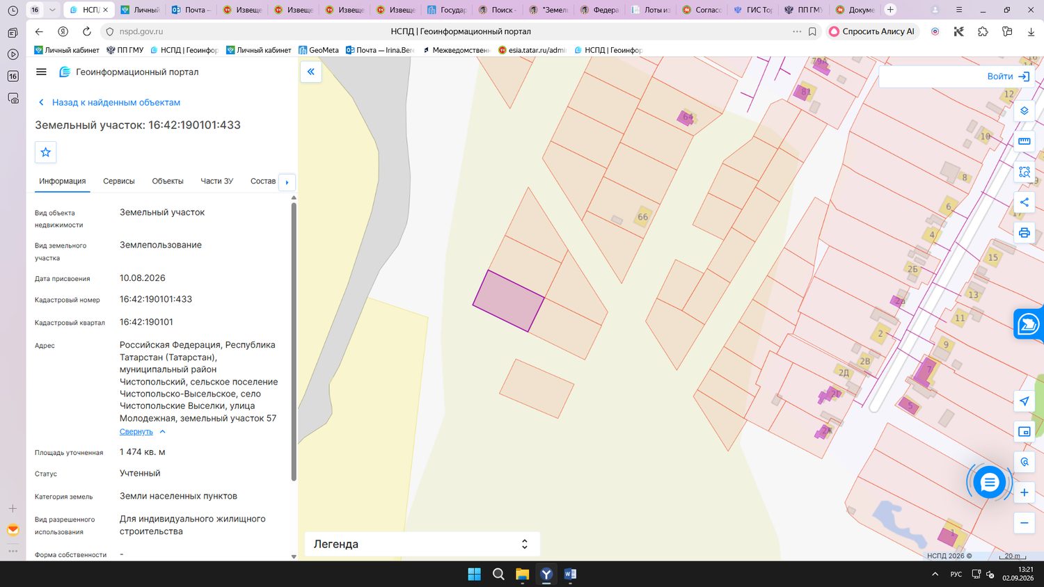The image size is (1044, 587).
Task: Open the screenshot tool in browser sidebar
Action: coord(13,98)
